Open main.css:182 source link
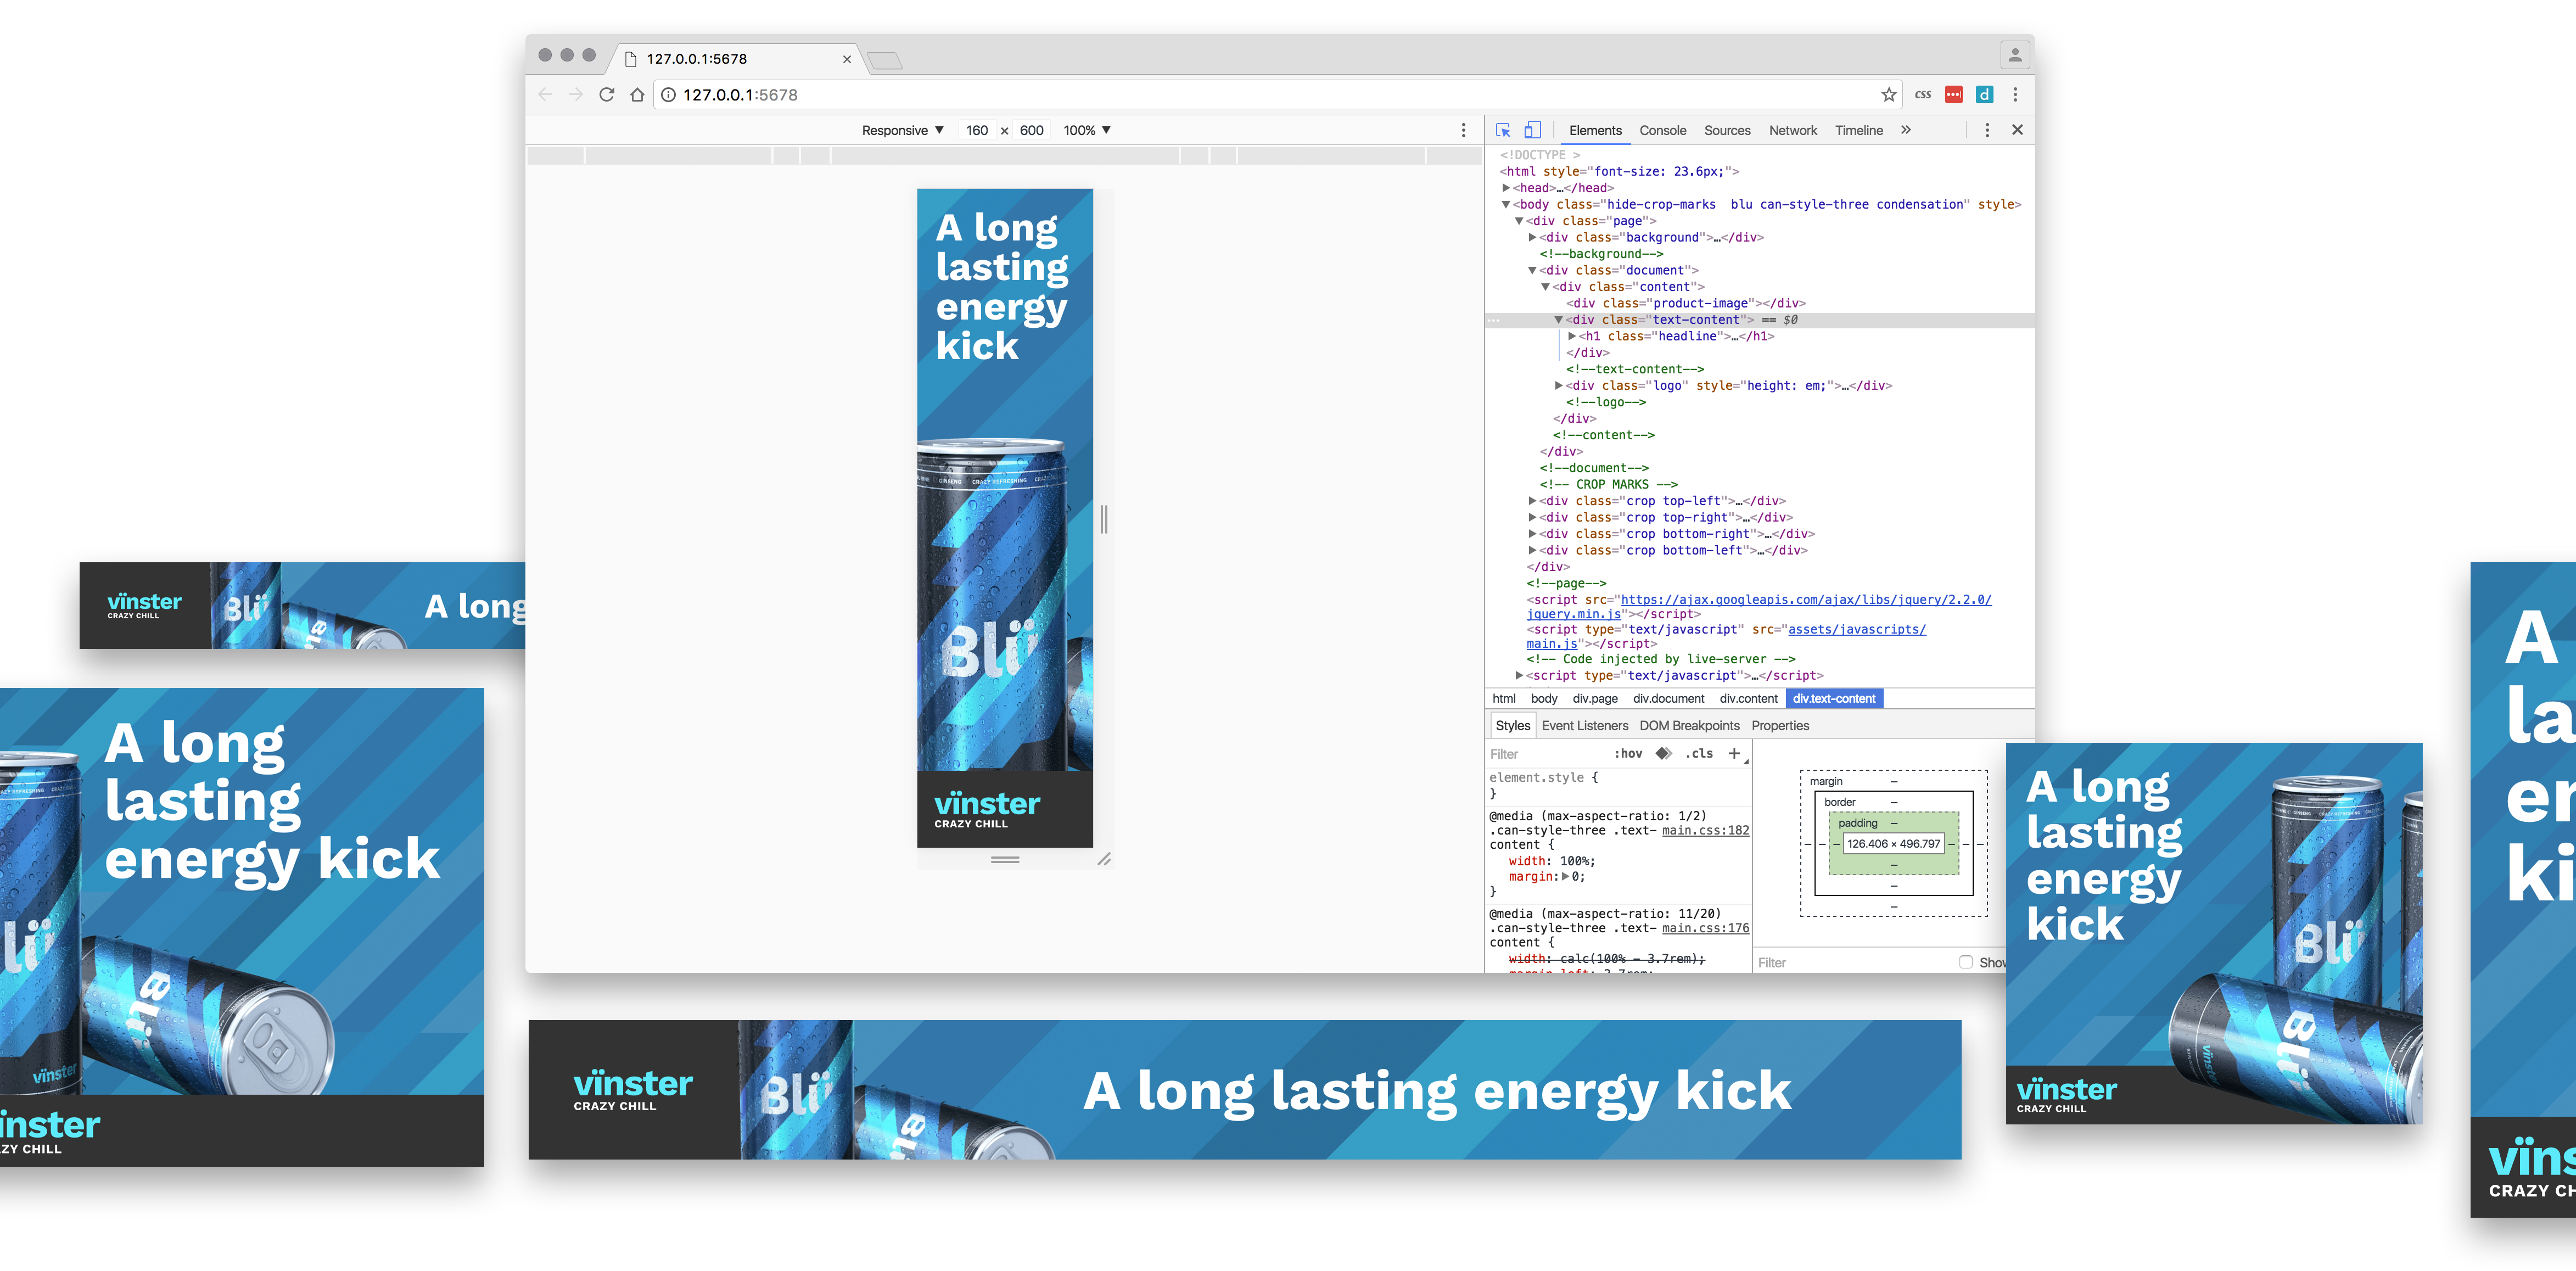Image resolution: width=2576 pixels, height=1271 pixels. (1705, 830)
